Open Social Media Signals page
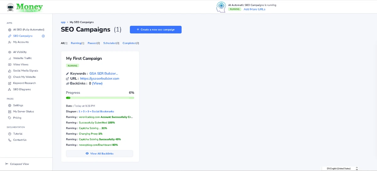This screenshot has height=171, width=377. (x=25, y=71)
